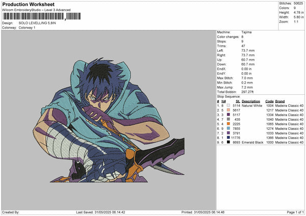Viewport: 306px width, 216px height.
Task: Click the orange swatch beside 2225
Action: pos(228,124)
